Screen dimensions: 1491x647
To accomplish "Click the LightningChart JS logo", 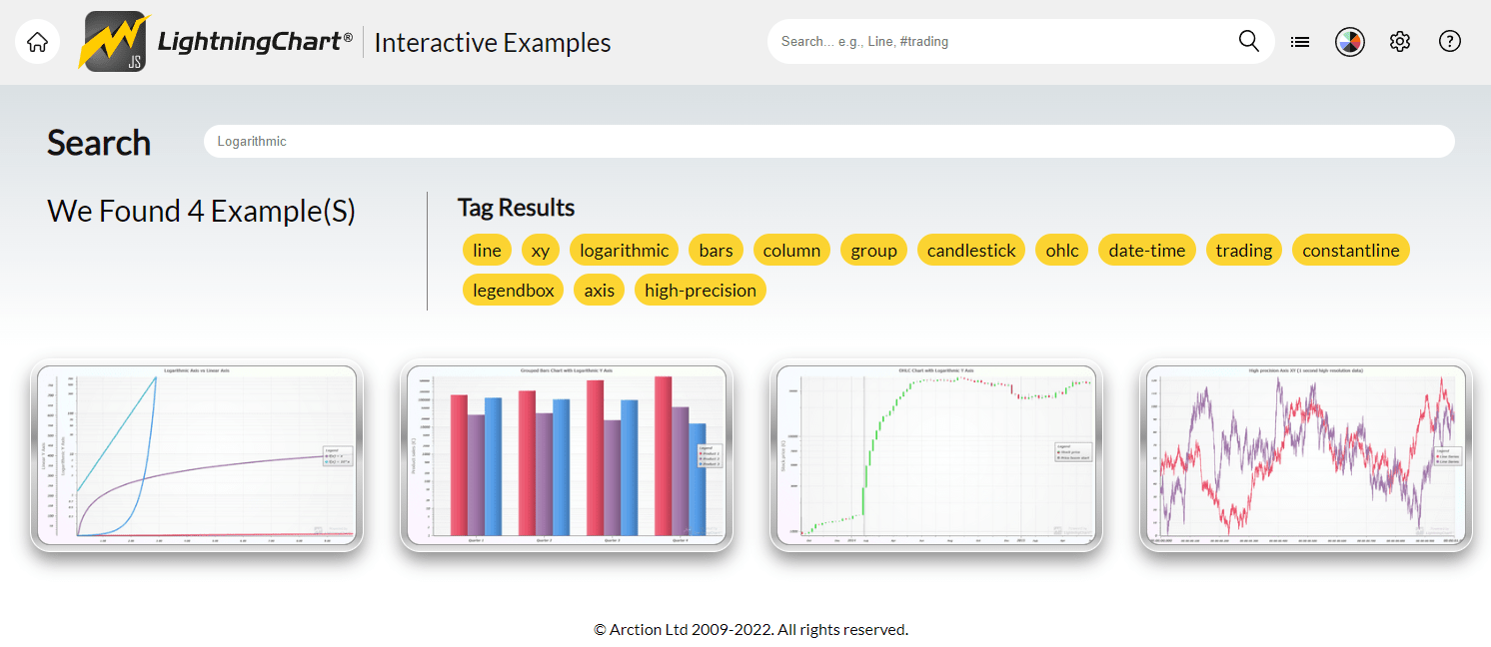I will pos(213,42).
